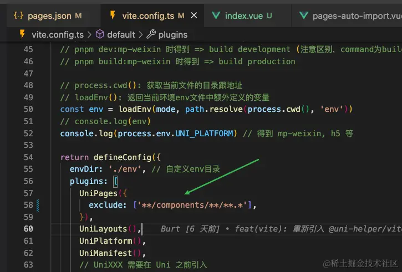
Task: Click the UniXXX comment on line 63
Action: coord(143,265)
